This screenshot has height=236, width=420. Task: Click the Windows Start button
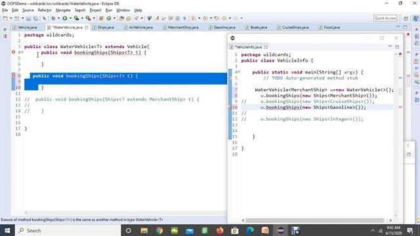tap(7, 230)
